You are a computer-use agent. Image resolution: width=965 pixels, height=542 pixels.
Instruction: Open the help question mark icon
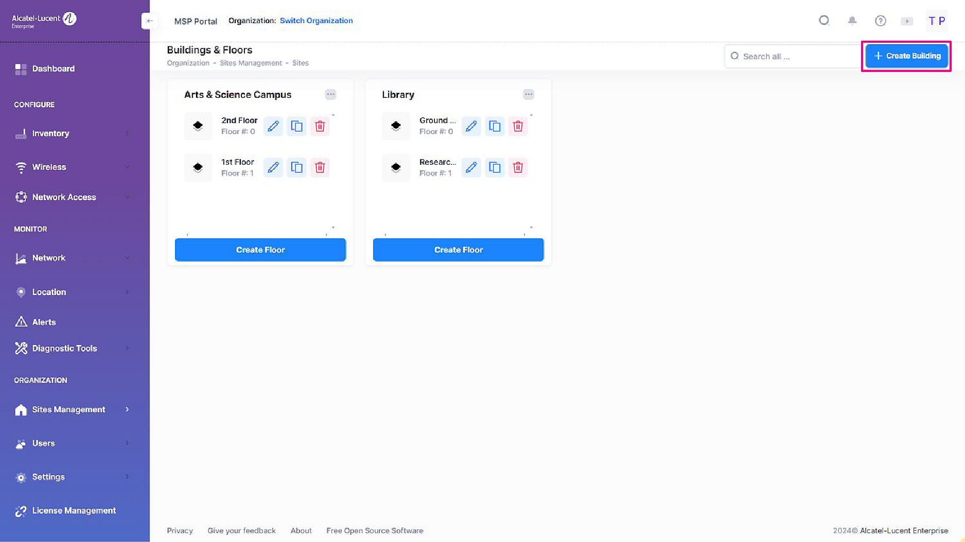[880, 21]
